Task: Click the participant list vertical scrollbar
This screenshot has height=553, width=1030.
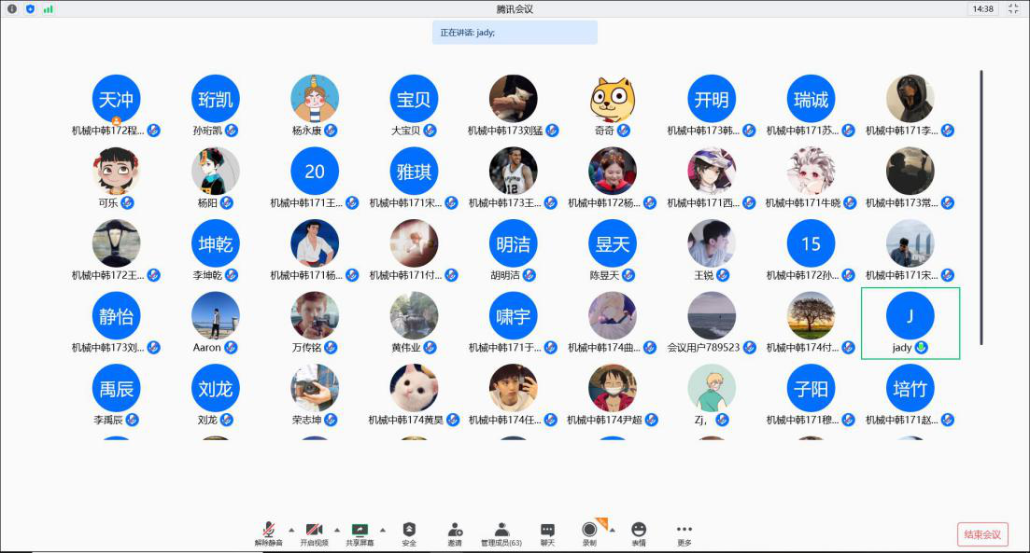Action: point(981,205)
